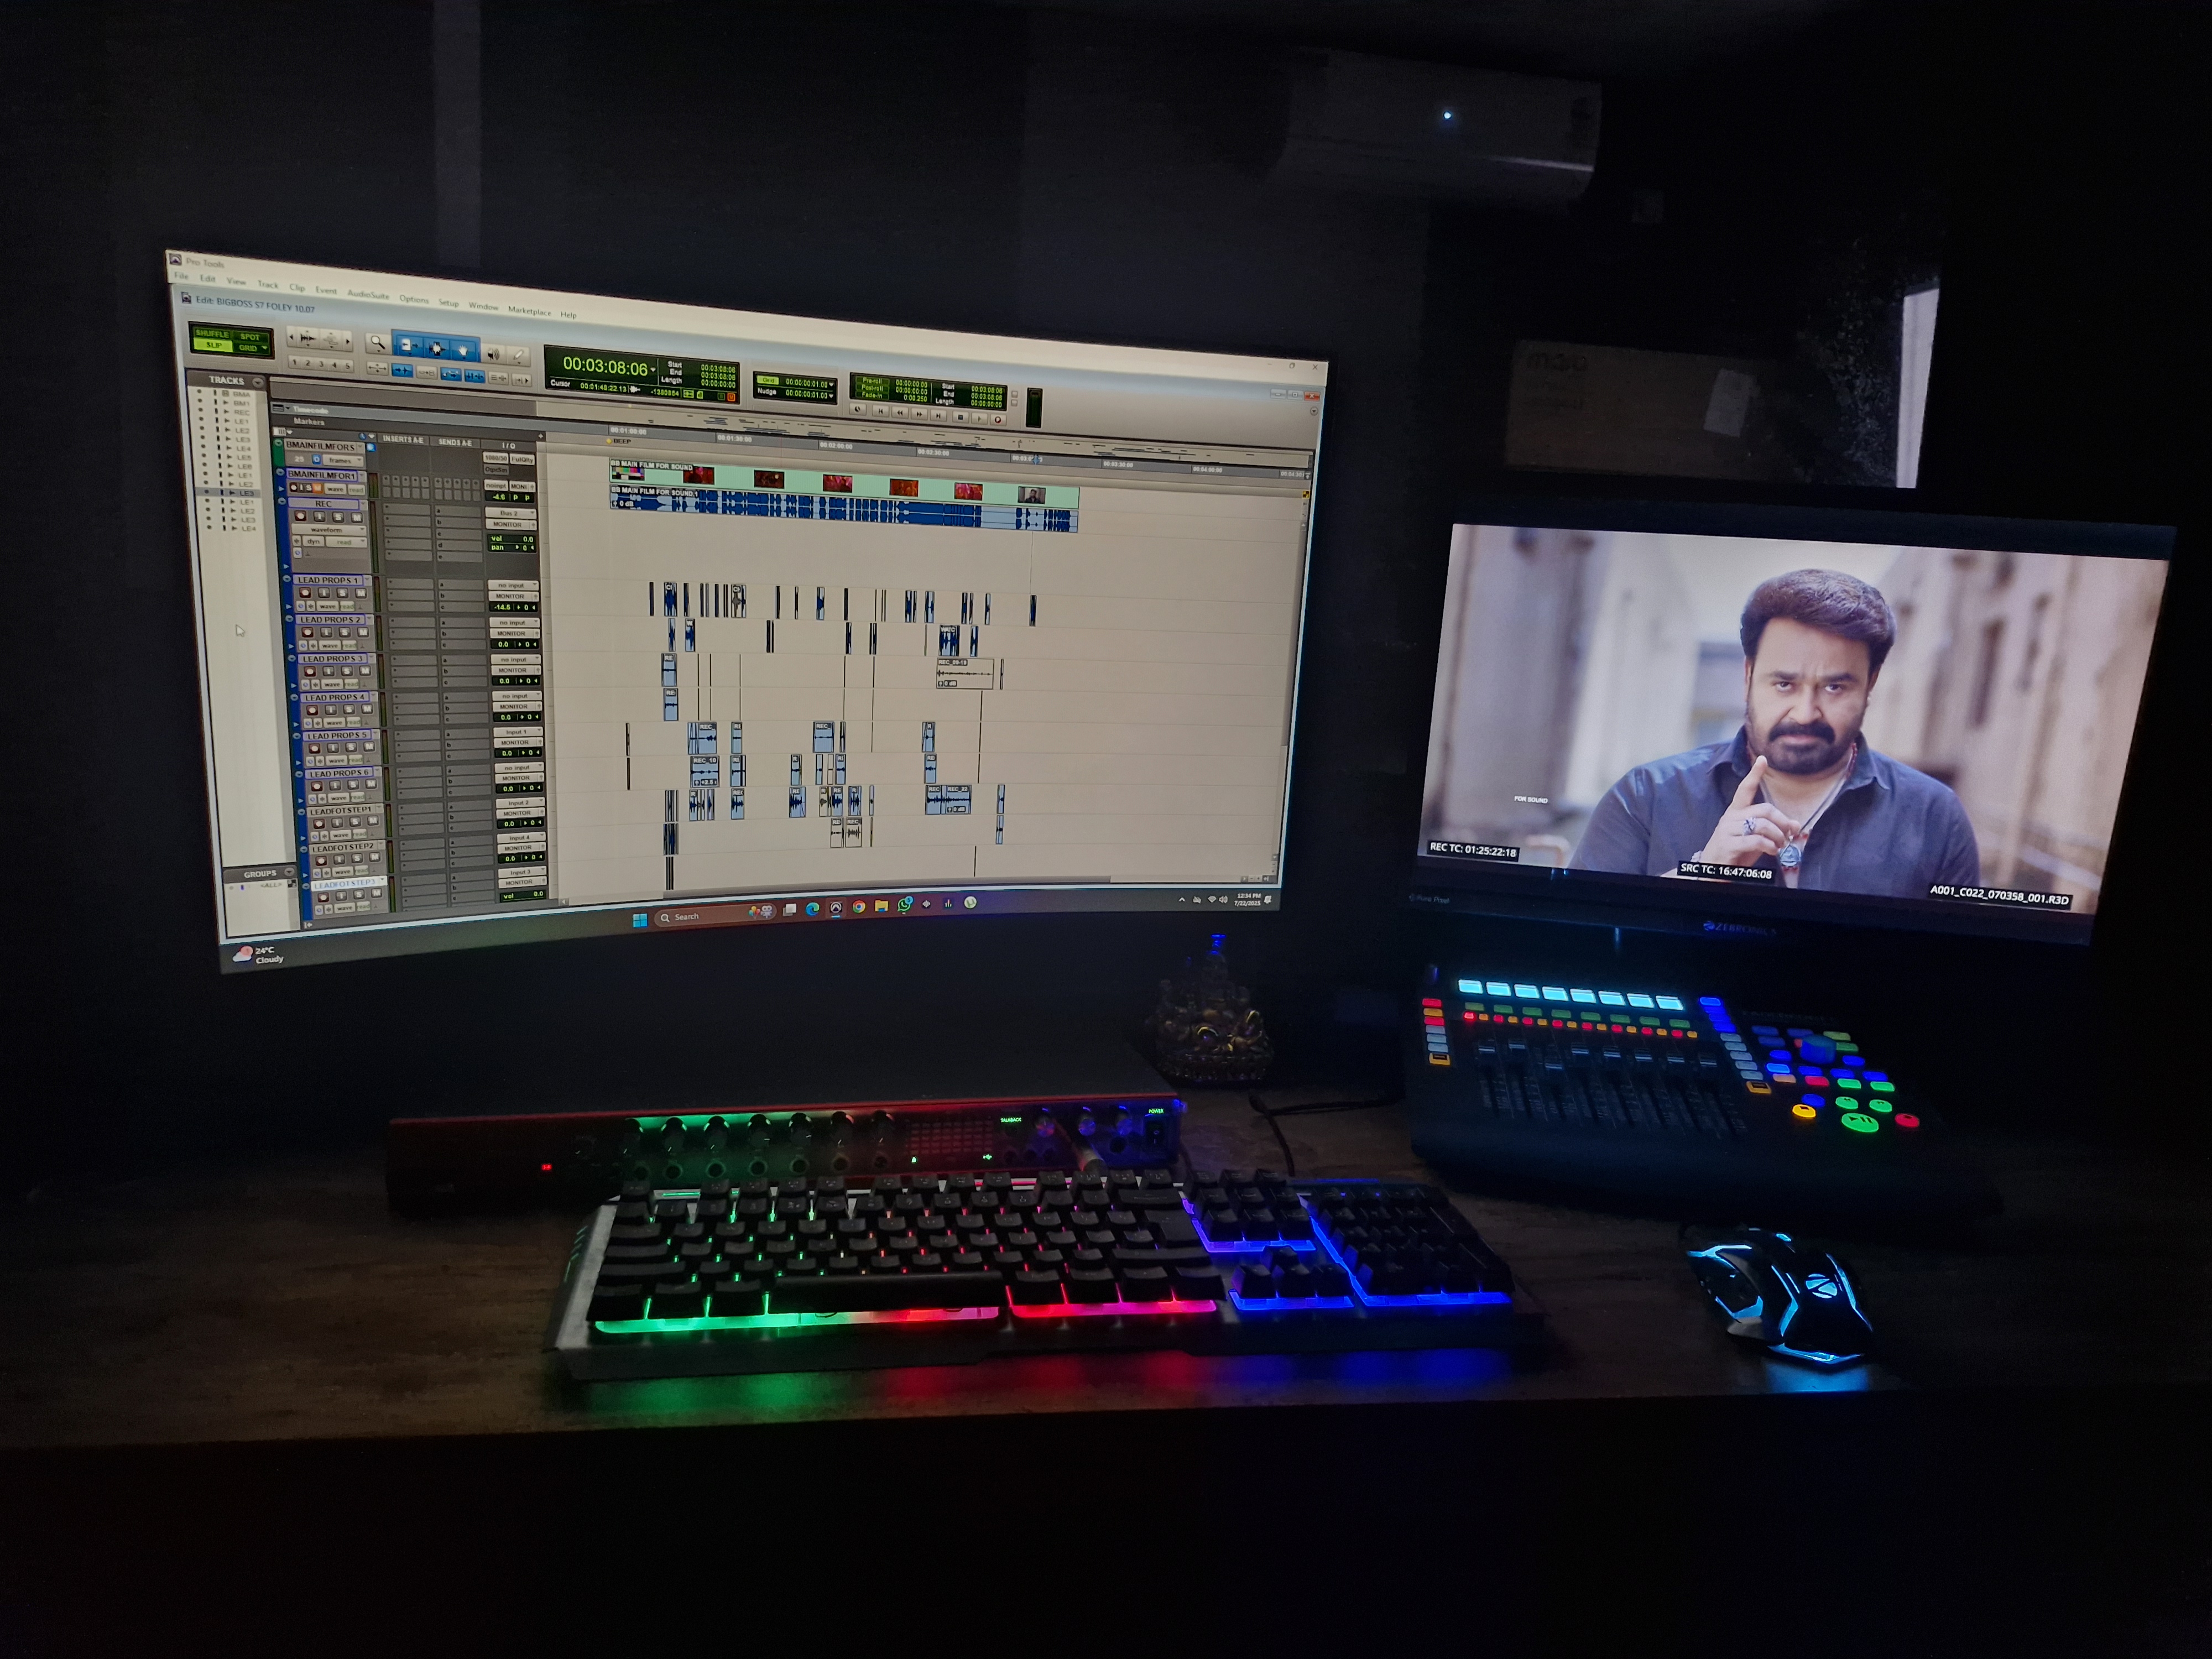Click the transport Stop button

coord(960,418)
